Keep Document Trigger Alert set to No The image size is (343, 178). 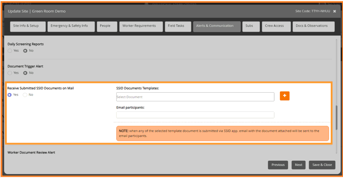(x=25, y=73)
